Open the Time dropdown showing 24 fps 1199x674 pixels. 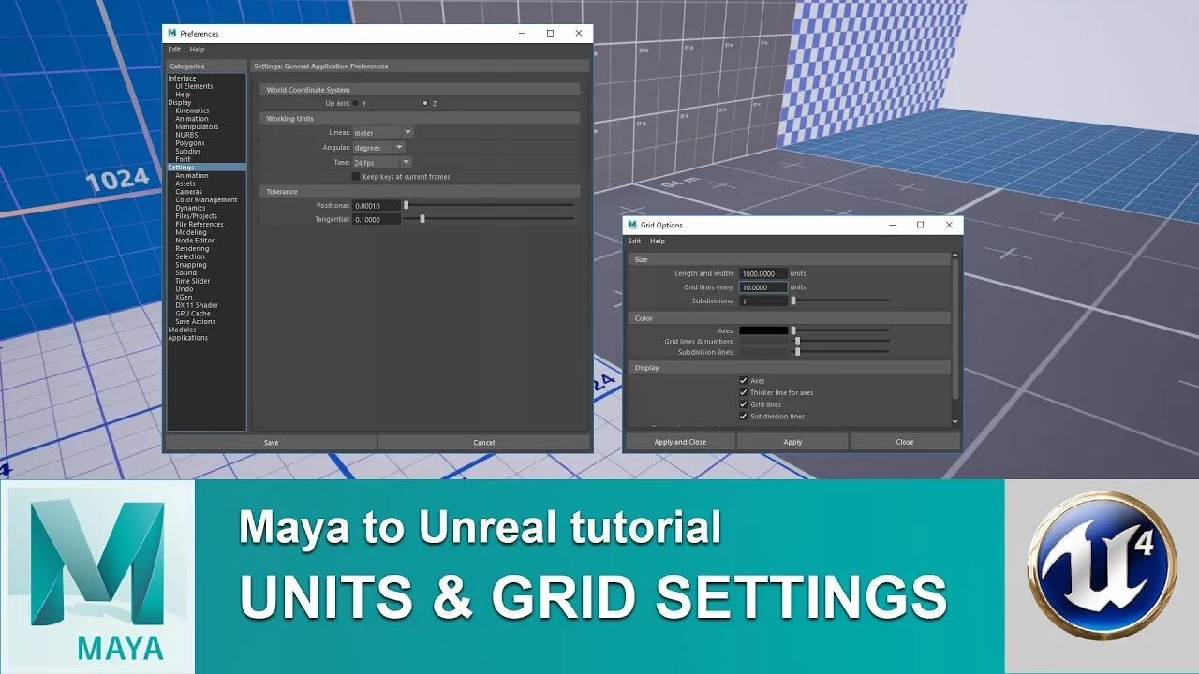coord(382,162)
